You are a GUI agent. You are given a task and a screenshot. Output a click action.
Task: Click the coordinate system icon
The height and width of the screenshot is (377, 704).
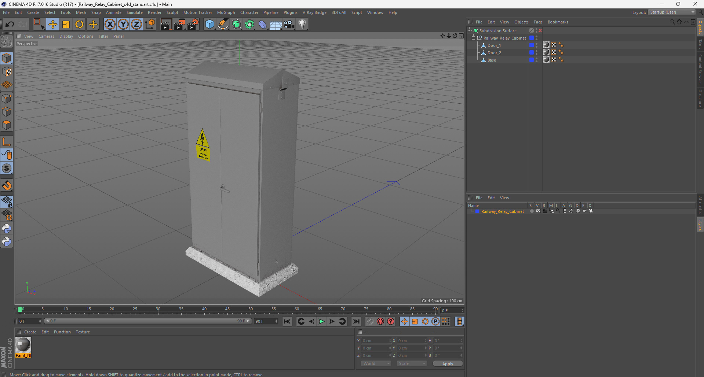150,25
